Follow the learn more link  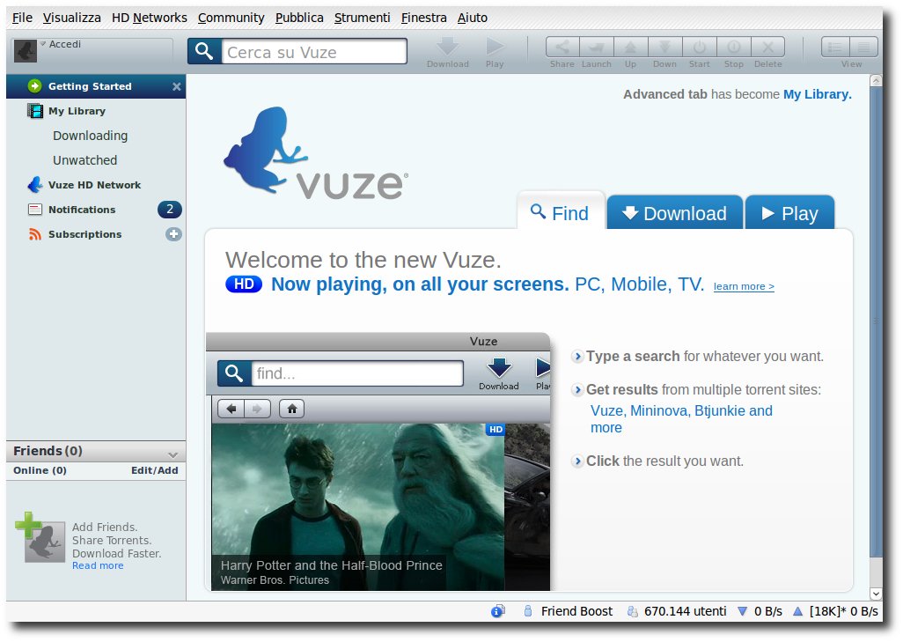tap(744, 286)
